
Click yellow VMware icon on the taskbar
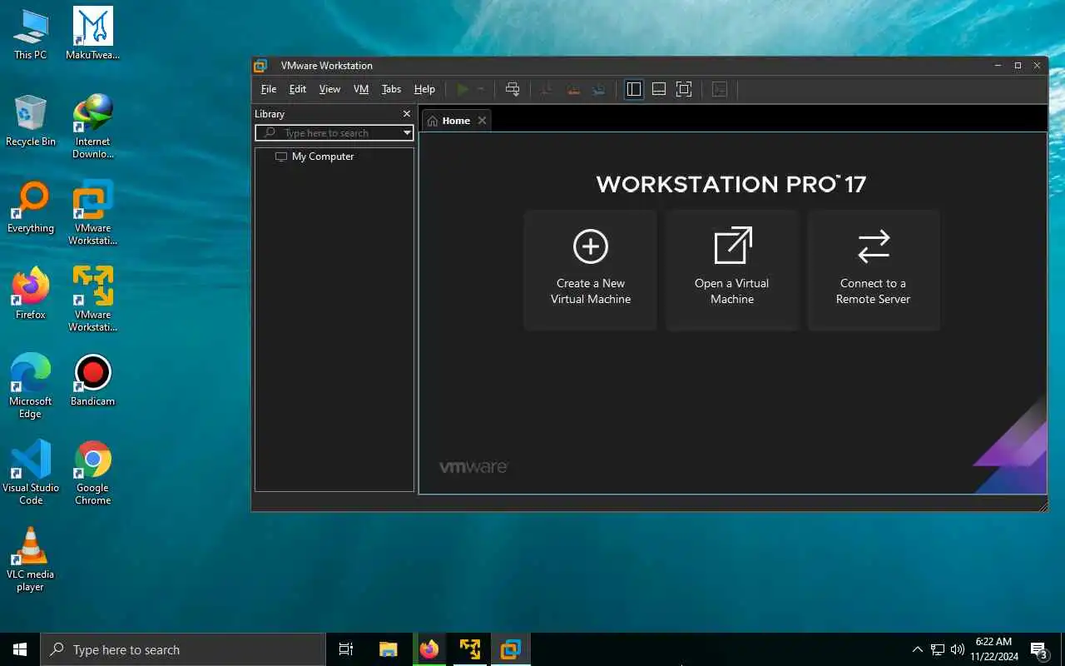click(x=469, y=649)
